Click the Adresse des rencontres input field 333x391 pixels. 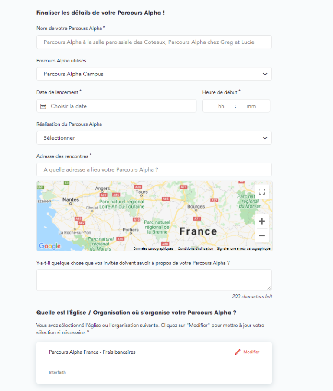(x=154, y=169)
